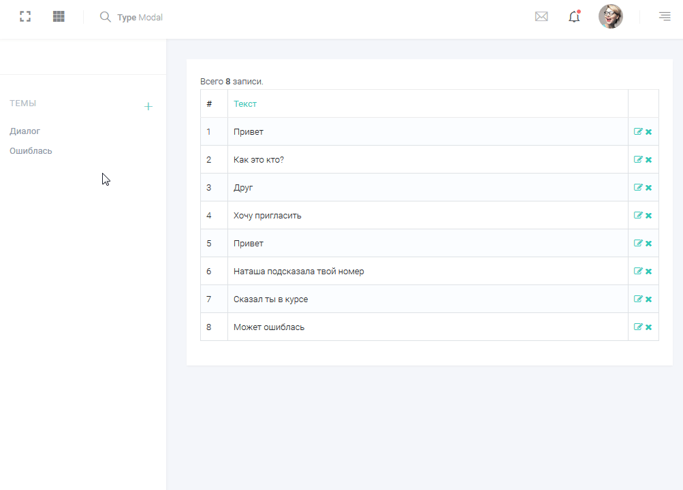This screenshot has height=490, width=683.
Task: Open the 'Диалог' theme
Action: point(25,131)
